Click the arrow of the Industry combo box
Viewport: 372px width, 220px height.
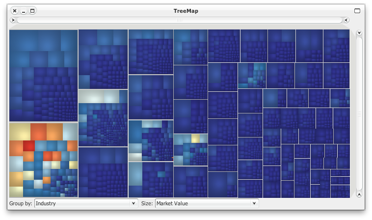133,203
